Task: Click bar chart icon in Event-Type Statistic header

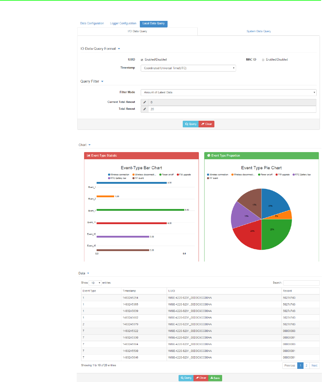Action: (89, 156)
